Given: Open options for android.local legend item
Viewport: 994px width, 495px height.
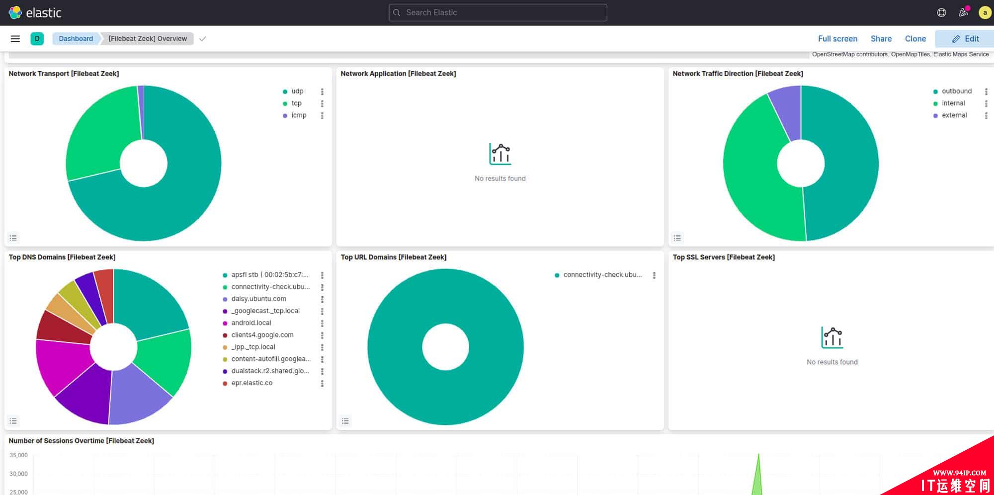Looking at the screenshot, I should pyautogui.click(x=322, y=323).
